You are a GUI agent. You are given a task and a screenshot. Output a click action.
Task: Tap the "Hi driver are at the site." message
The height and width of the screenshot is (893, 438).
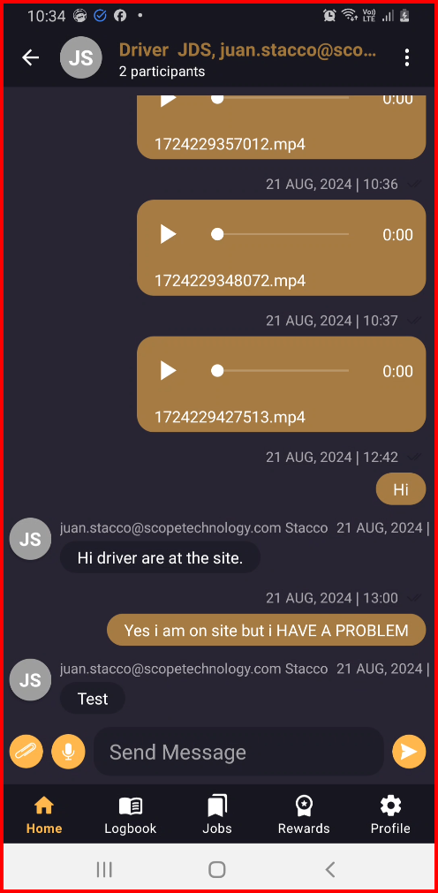click(160, 557)
